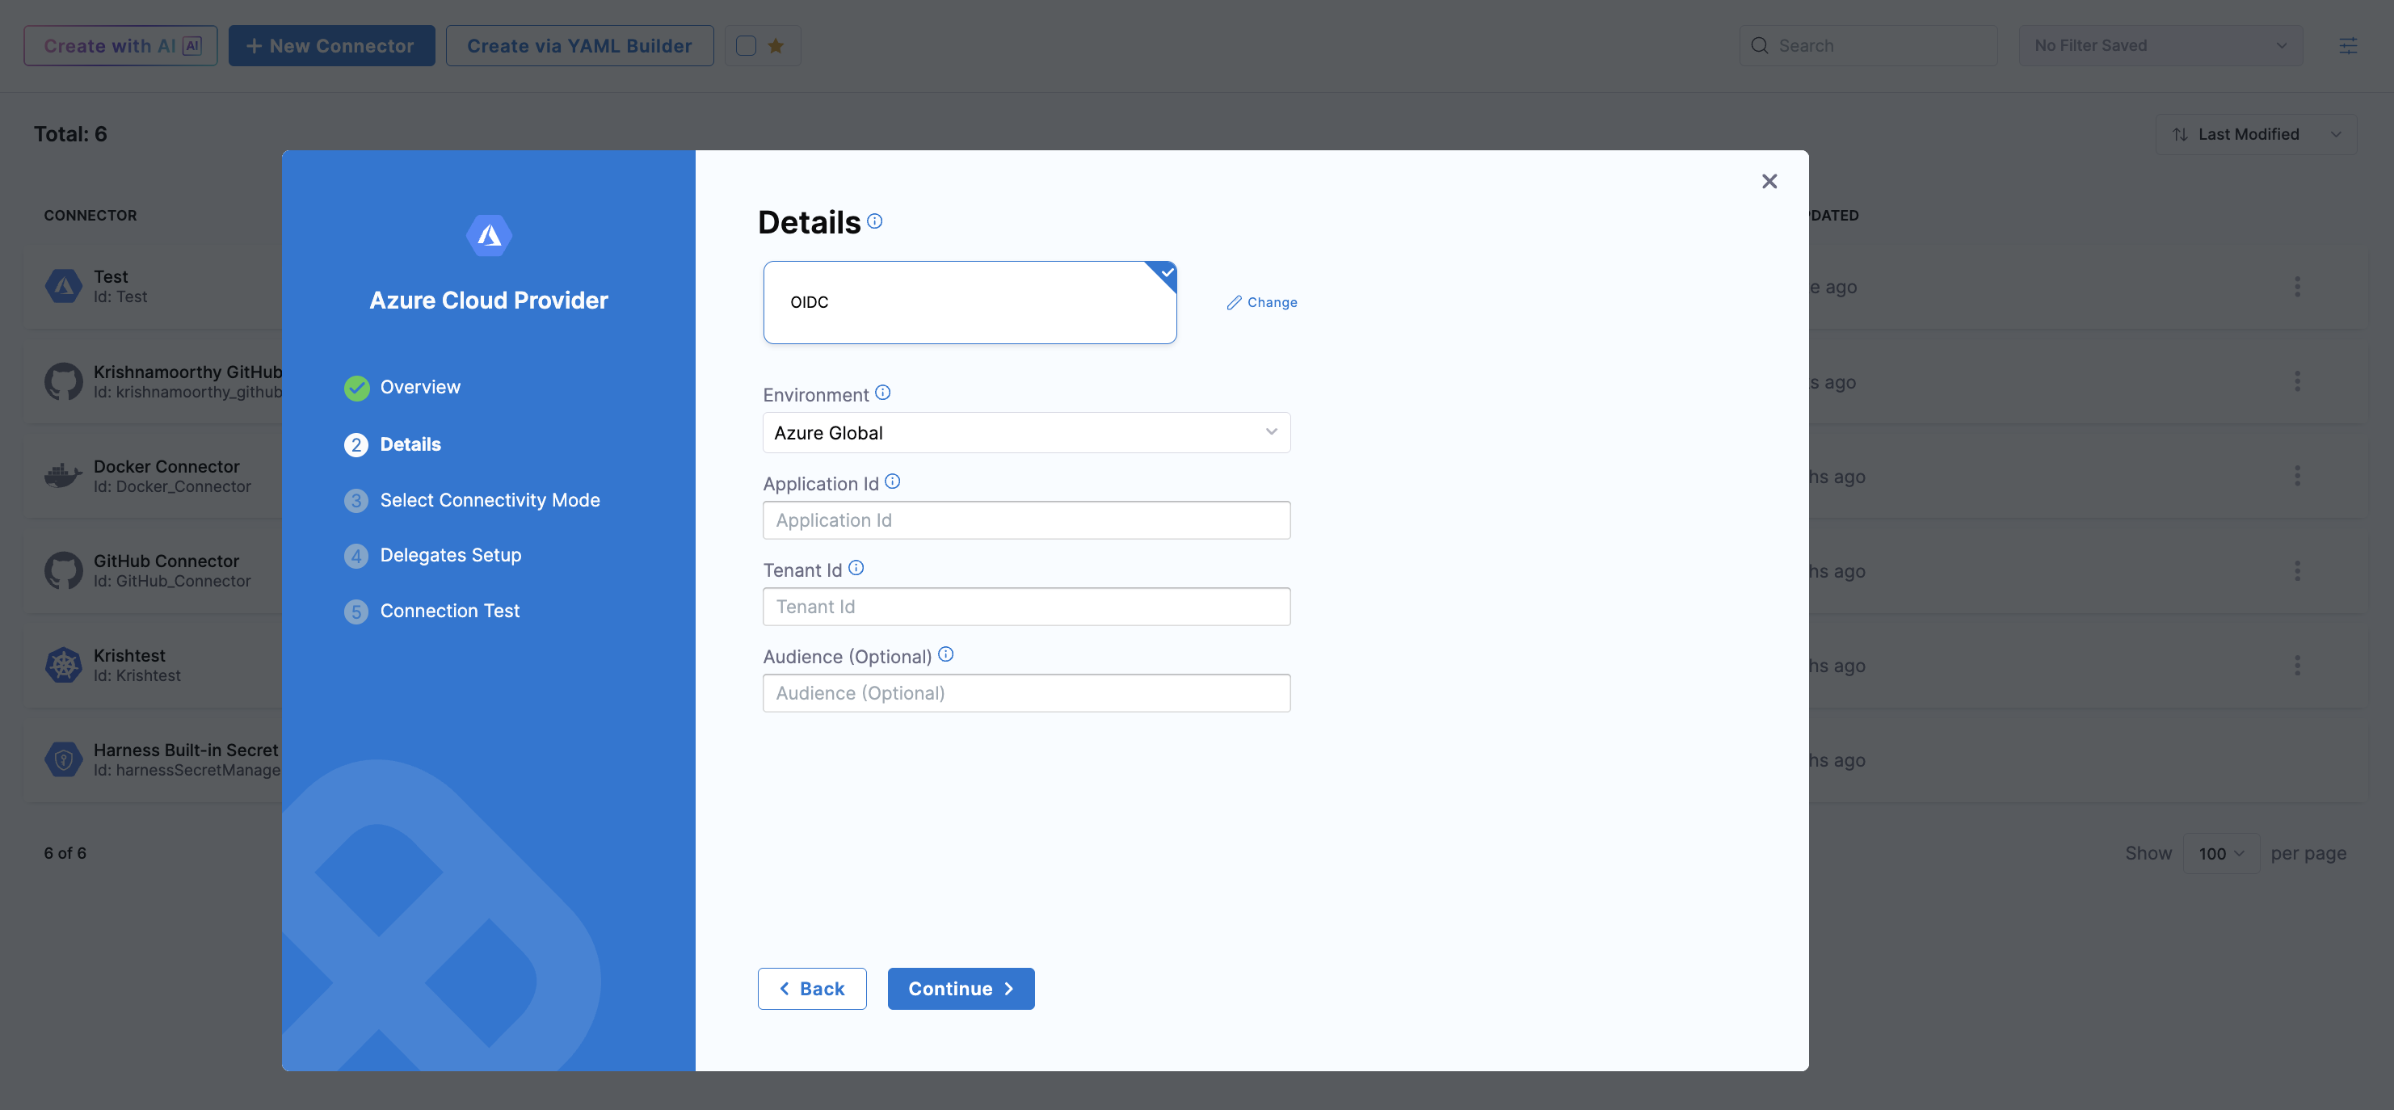Click the 'Total: 6' label
The width and height of the screenshot is (2394, 1110).
pos(70,135)
